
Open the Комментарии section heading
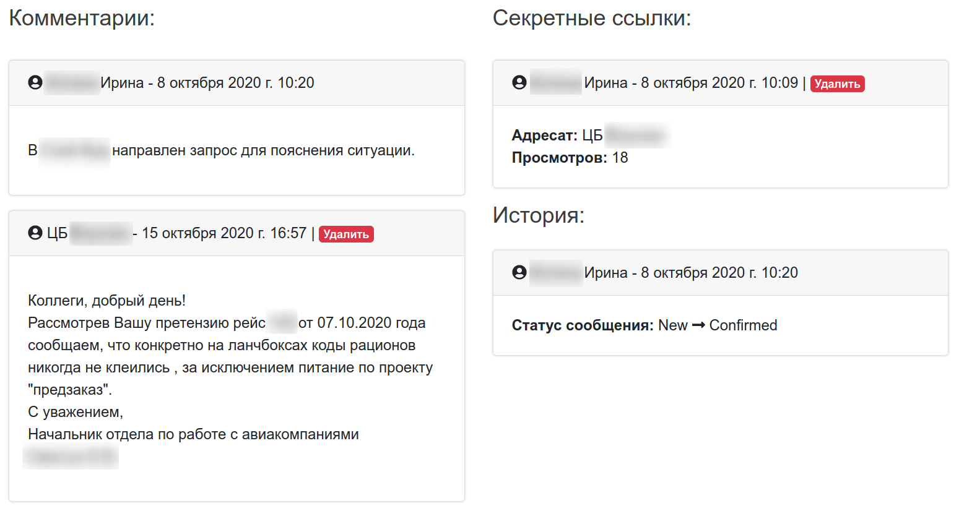pos(82,17)
